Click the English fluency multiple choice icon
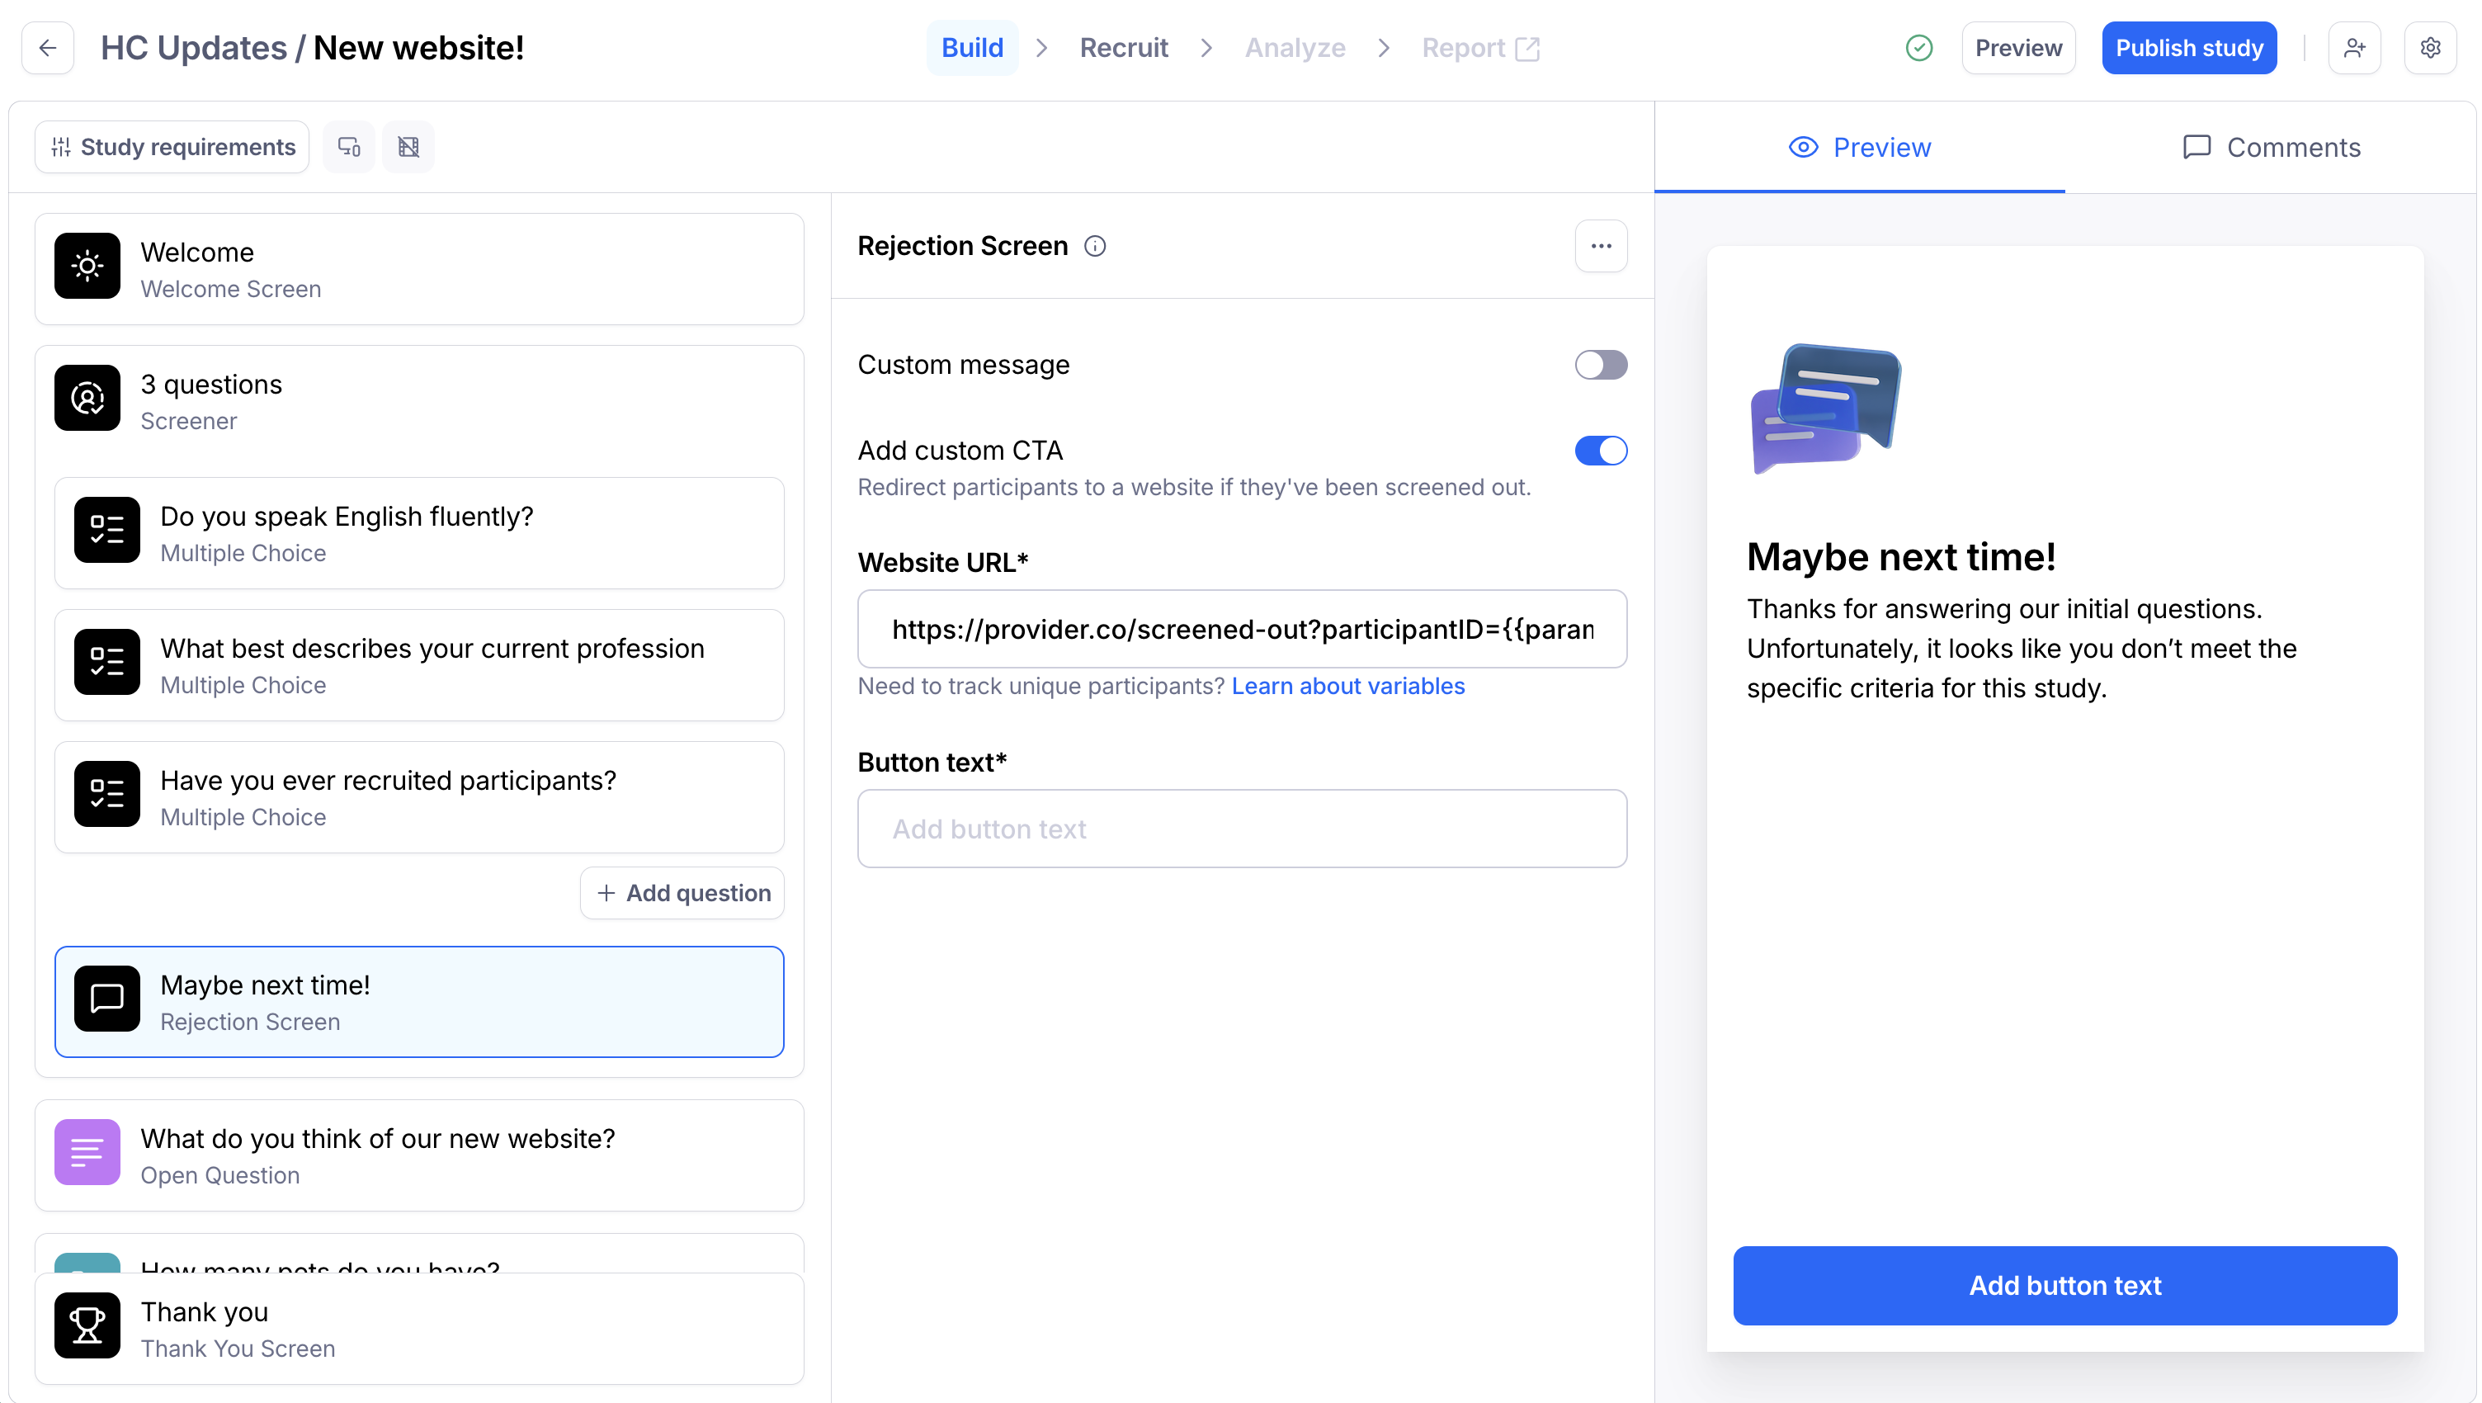Image resolution: width=2482 pixels, height=1403 pixels. pyautogui.click(x=107, y=530)
